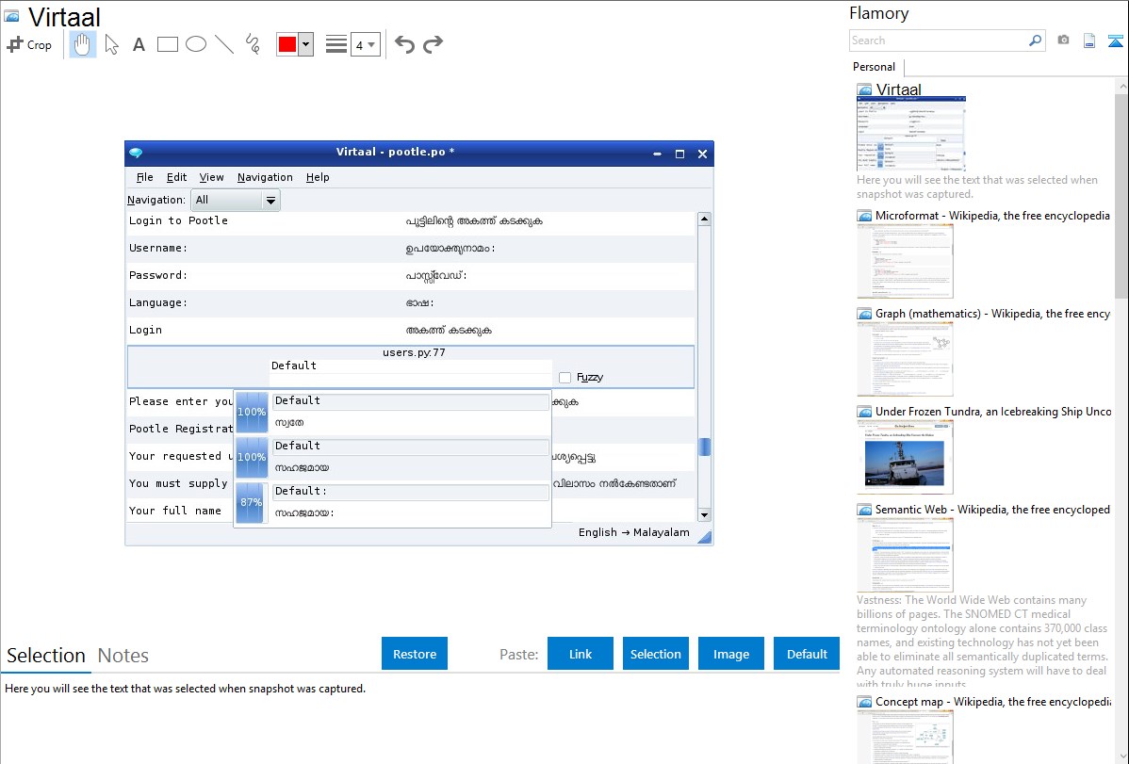This screenshot has width=1129, height=764.
Task: Open the Help menu in Virtaal
Action: (x=318, y=177)
